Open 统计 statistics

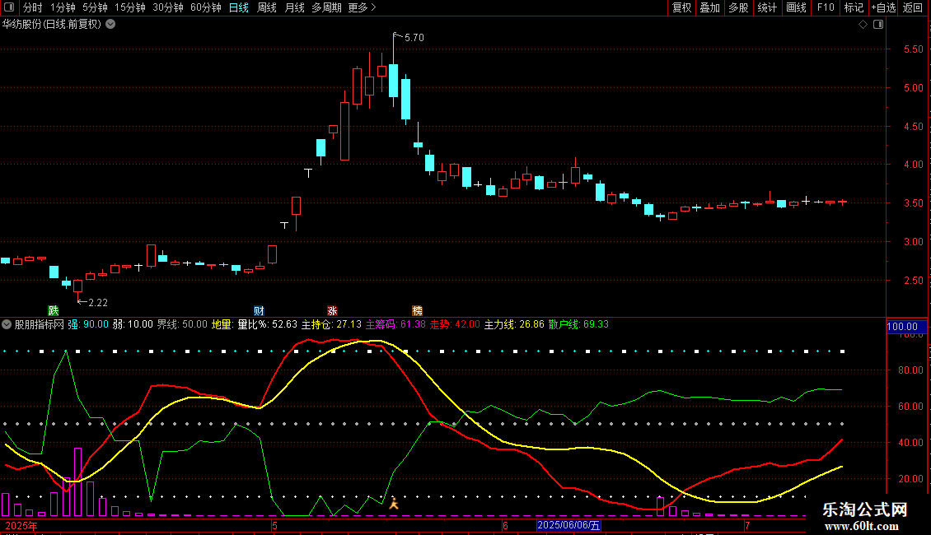coord(766,7)
